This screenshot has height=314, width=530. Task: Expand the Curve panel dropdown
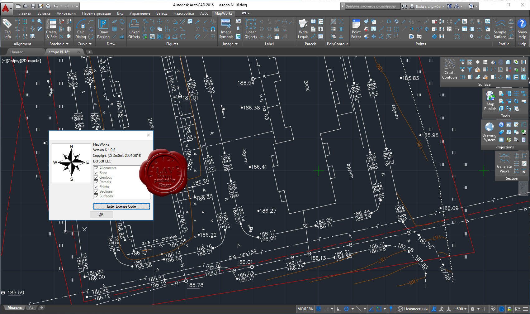pos(84,44)
